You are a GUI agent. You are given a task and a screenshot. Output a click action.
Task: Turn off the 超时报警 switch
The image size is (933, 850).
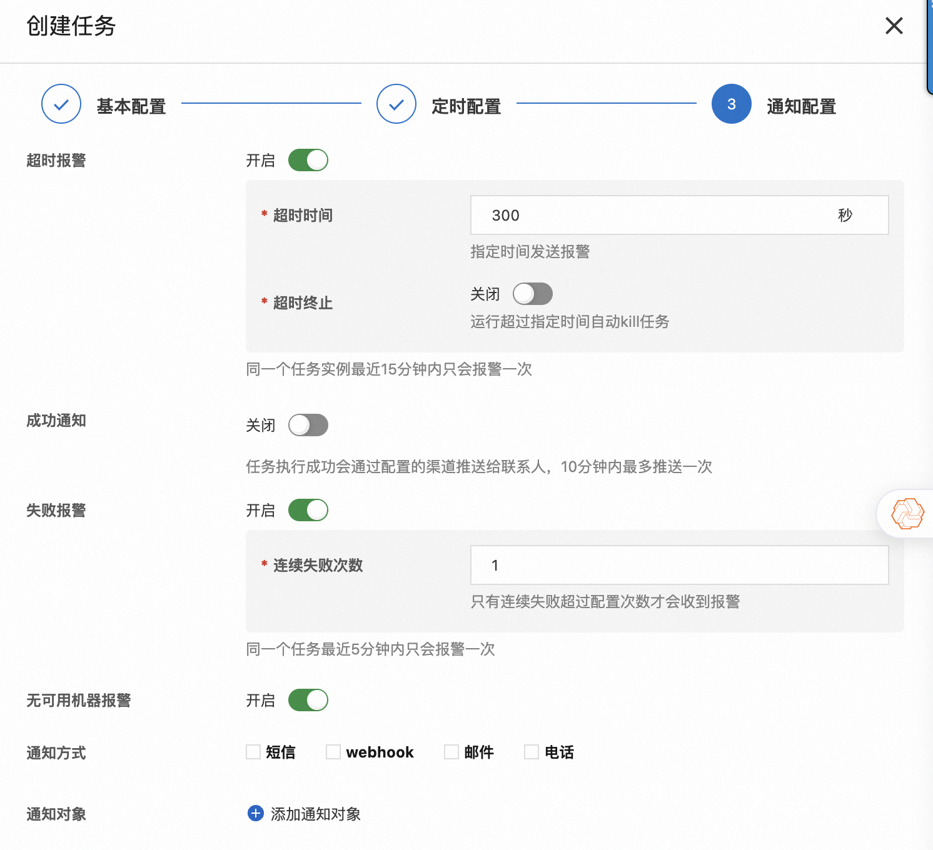click(x=308, y=160)
